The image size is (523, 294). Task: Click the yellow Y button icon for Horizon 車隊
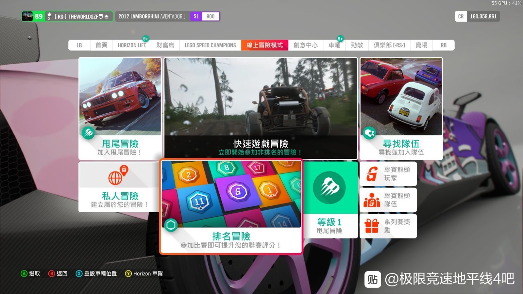(x=128, y=274)
